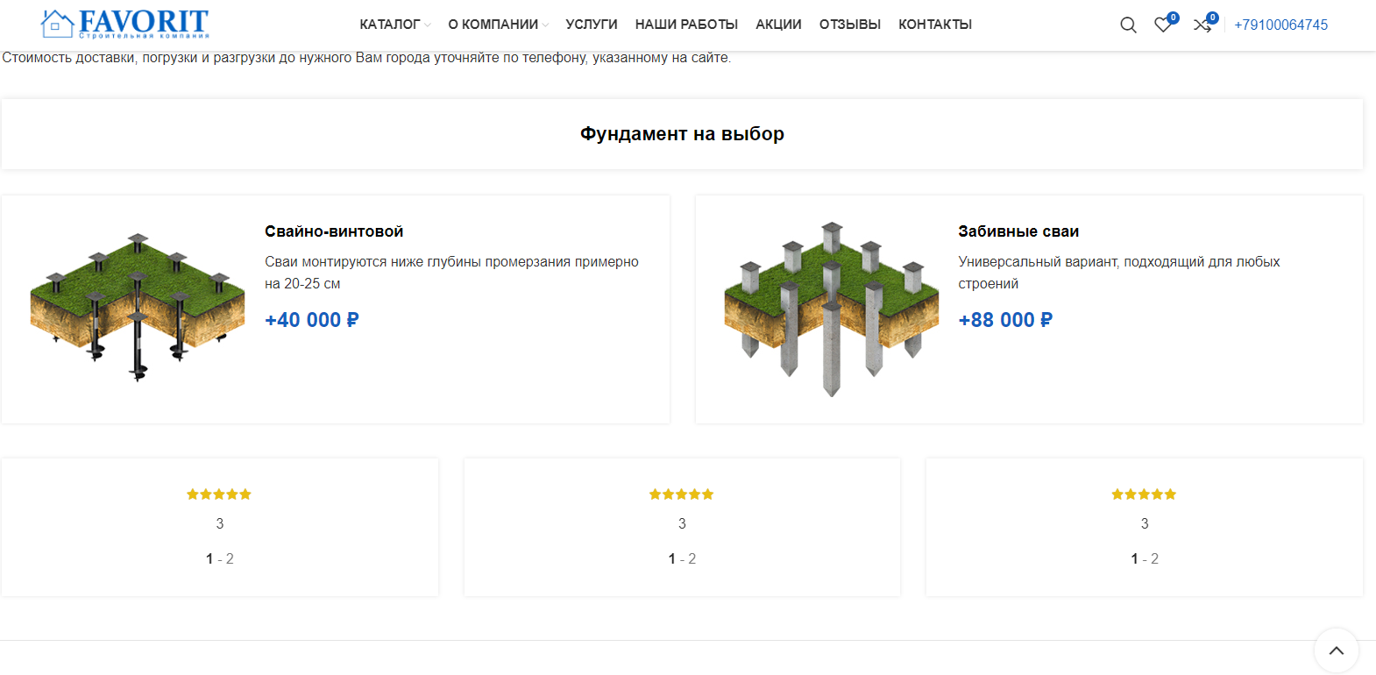
Task: Open the wishlist heart icon
Action: pyautogui.click(x=1164, y=25)
